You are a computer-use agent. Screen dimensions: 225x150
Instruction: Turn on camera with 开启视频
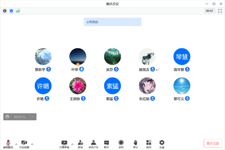24,144
